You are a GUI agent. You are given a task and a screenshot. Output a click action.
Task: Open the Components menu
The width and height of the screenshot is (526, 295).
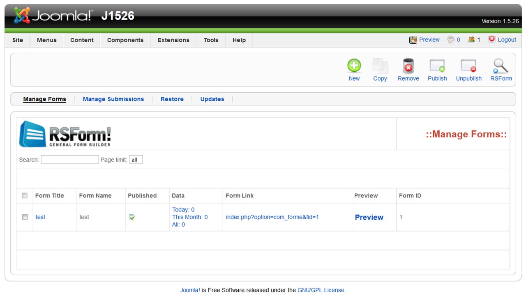125,40
